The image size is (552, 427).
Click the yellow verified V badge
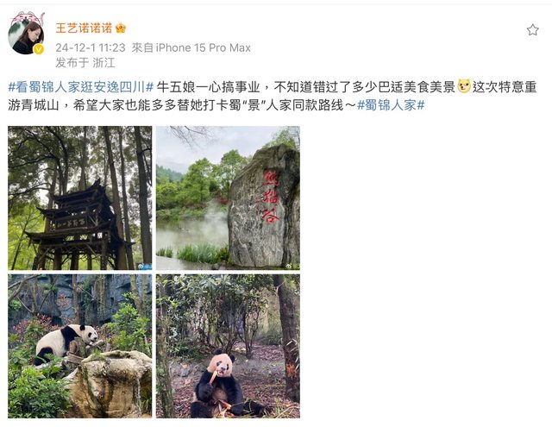[38, 49]
